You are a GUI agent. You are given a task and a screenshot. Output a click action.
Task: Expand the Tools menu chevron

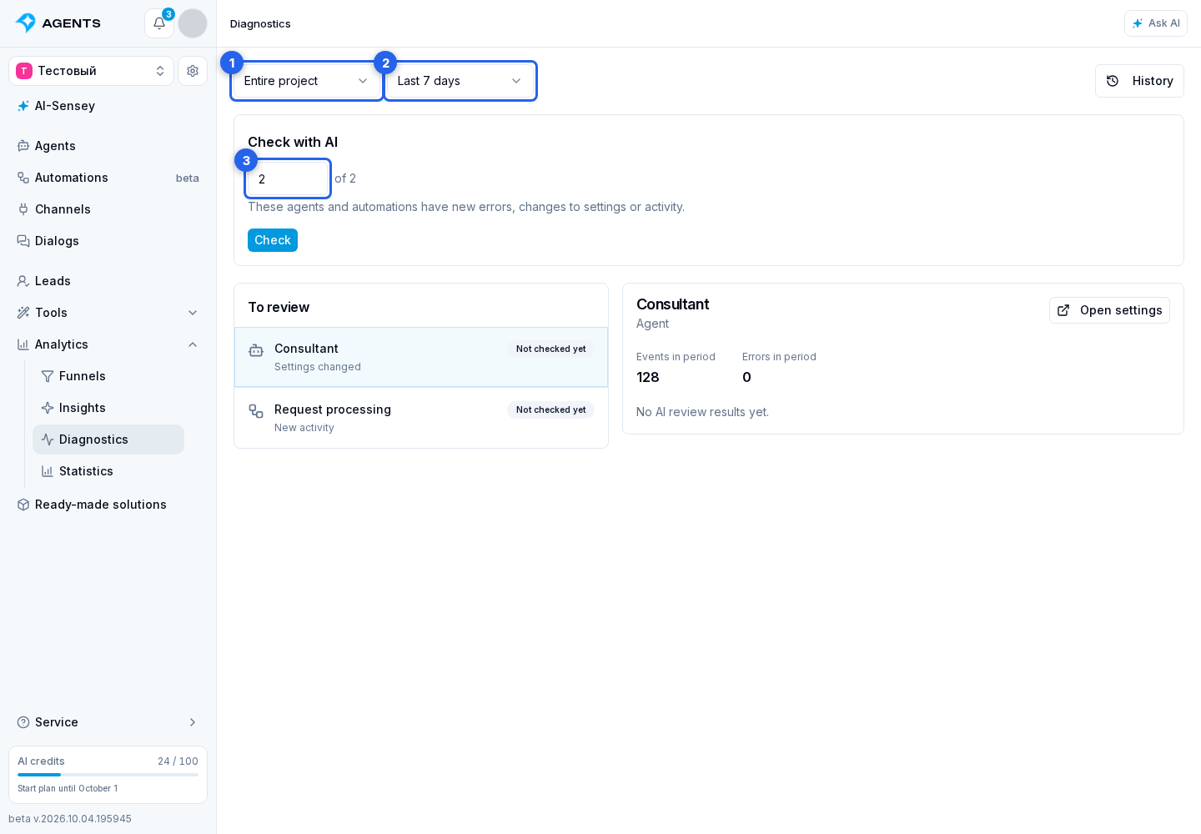coord(193,313)
